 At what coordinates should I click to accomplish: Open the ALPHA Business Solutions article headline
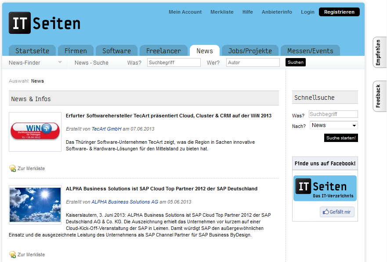coord(161,189)
